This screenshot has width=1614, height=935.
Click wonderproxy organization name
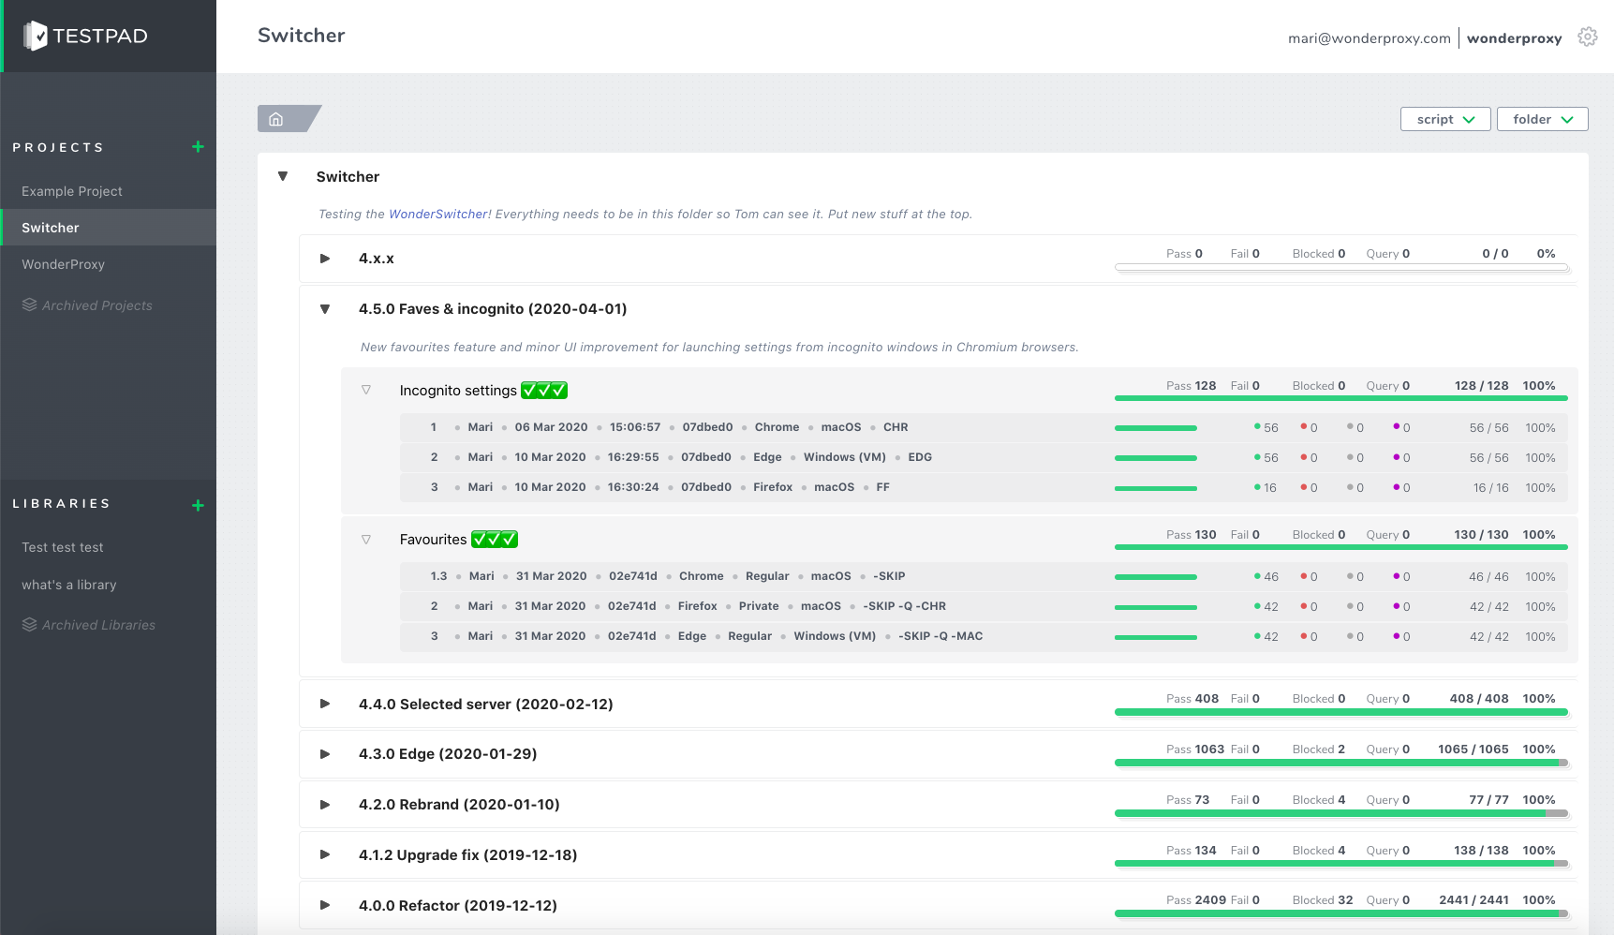pos(1514,38)
